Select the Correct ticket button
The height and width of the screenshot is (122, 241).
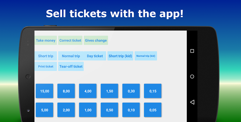pyautogui.click(x=70, y=40)
